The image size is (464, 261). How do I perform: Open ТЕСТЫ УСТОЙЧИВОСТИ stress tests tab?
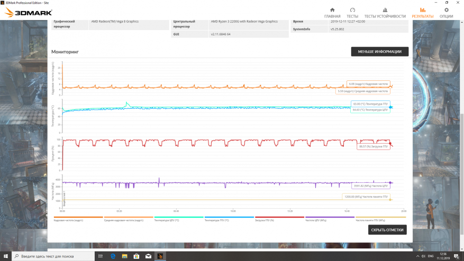point(385,13)
